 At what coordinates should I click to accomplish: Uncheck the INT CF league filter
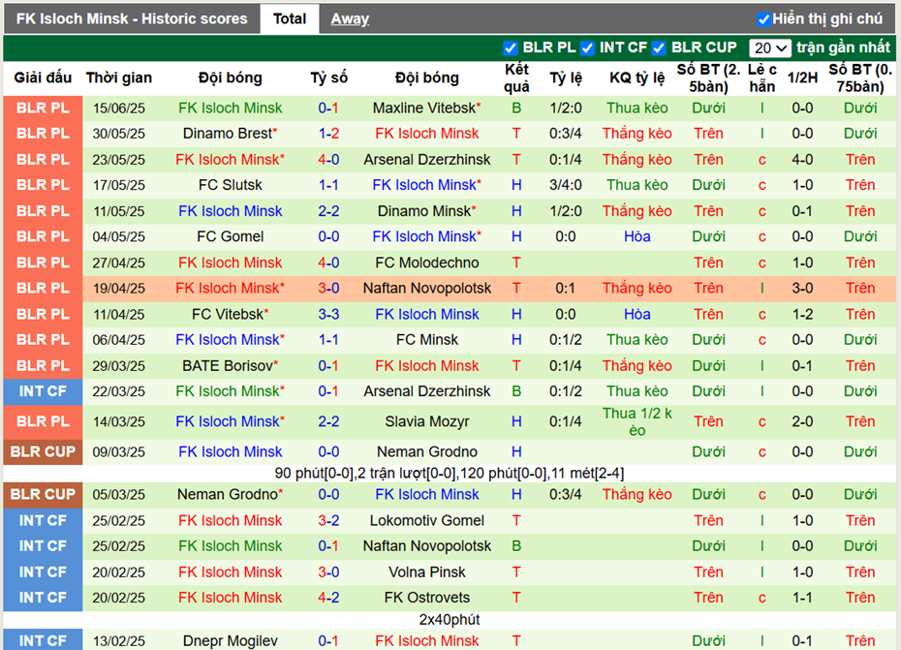coord(587,48)
